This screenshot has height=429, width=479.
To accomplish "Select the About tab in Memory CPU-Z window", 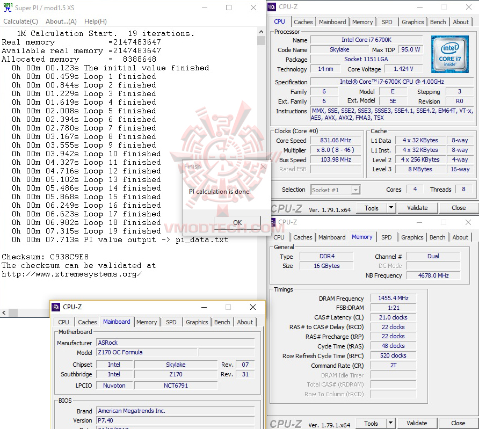I will pos(460,237).
